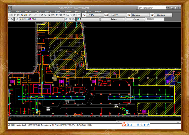Screen dimensions: 189x135
Task: Open the 工具(T) menu
Action: pyautogui.click(x=38, y=12)
